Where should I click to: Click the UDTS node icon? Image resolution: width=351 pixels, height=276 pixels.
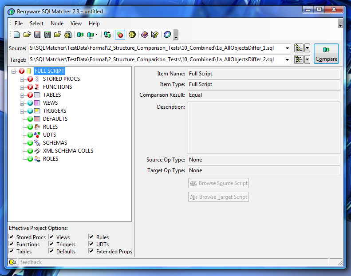(x=37, y=135)
